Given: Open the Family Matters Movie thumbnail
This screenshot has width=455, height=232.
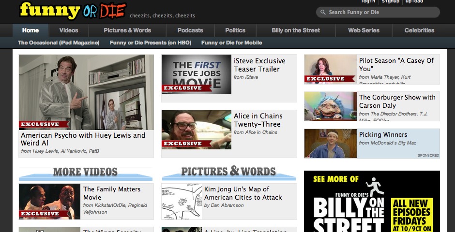Looking at the screenshot, I should click(50, 201).
